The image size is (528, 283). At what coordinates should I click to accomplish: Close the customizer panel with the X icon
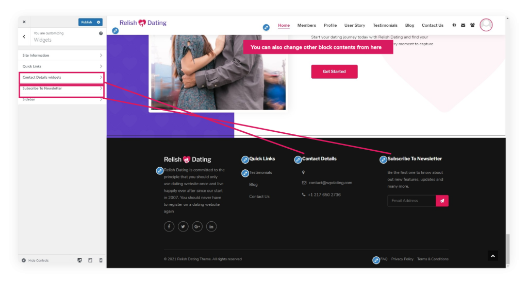(24, 22)
